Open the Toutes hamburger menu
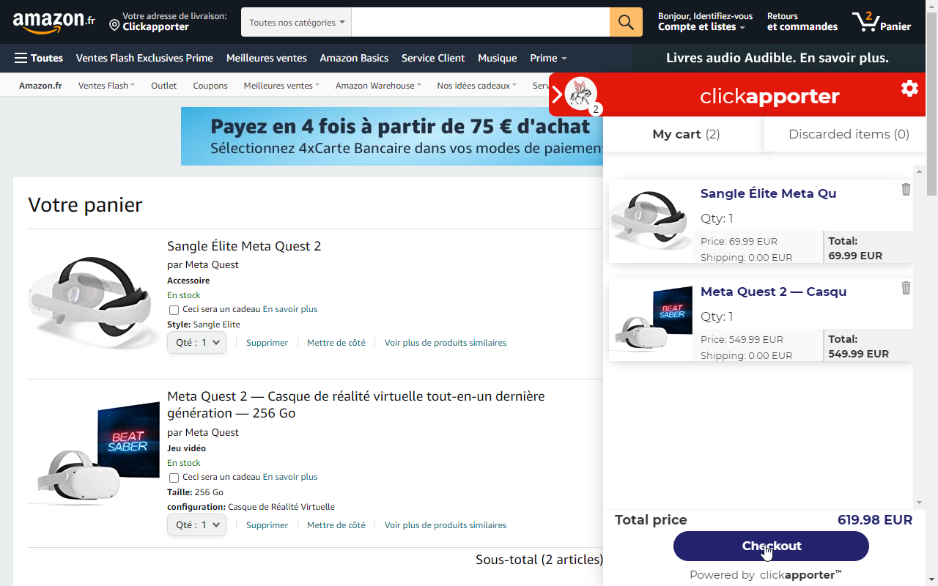This screenshot has width=938, height=586. [39, 58]
